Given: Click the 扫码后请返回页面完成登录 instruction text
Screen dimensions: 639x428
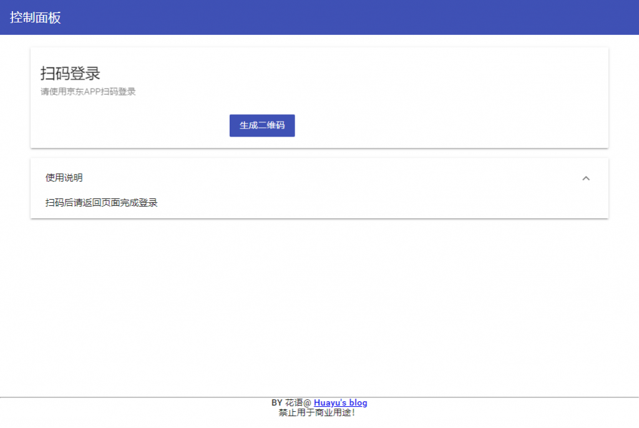Looking at the screenshot, I should pyautogui.click(x=102, y=203).
